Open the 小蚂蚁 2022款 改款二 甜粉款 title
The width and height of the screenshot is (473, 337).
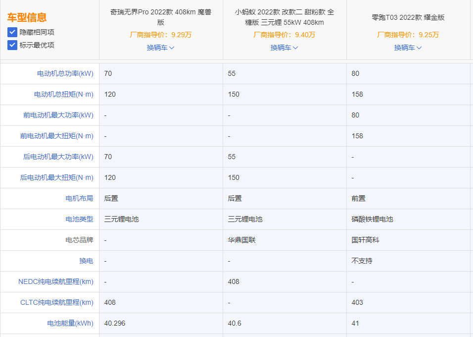coord(284,17)
